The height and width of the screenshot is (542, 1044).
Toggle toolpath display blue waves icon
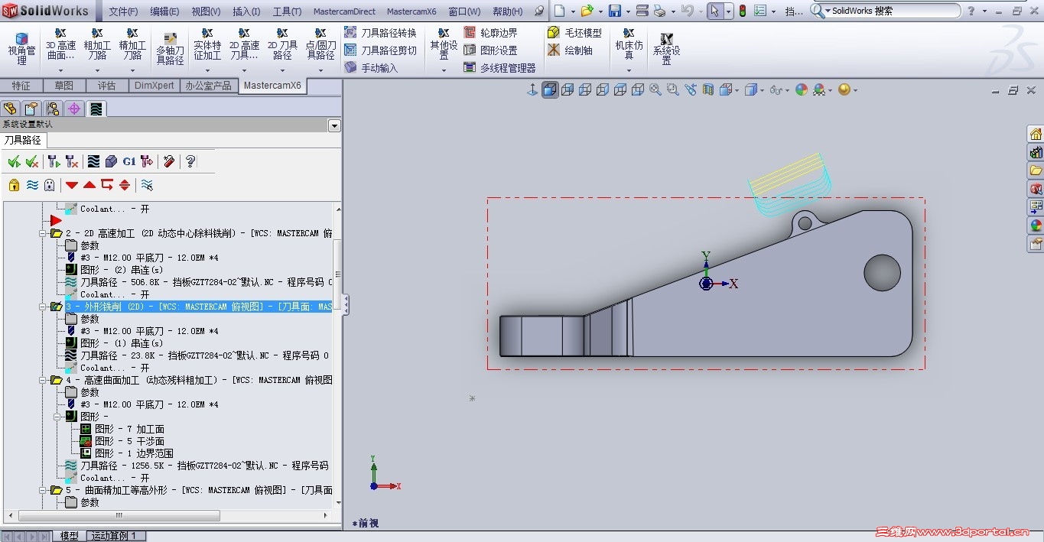coord(32,184)
